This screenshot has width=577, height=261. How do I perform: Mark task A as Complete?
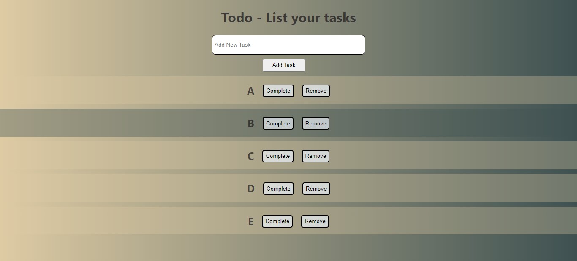pos(278,91)
